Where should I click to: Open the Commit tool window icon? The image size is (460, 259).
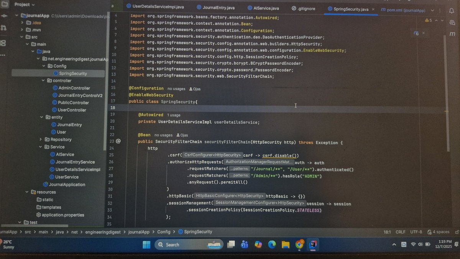4,17
